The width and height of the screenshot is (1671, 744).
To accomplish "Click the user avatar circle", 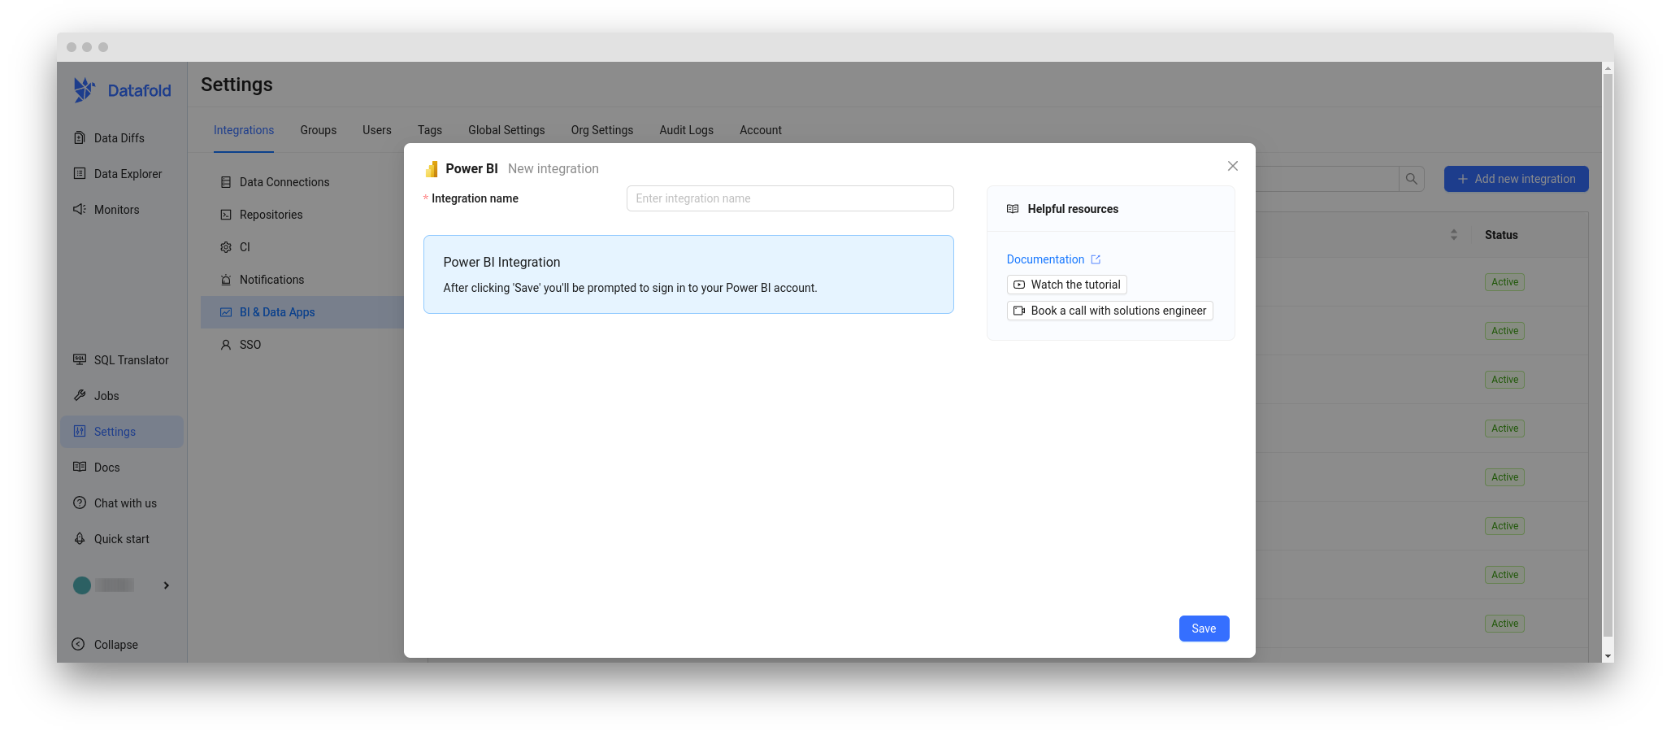I will coord(82,585).
